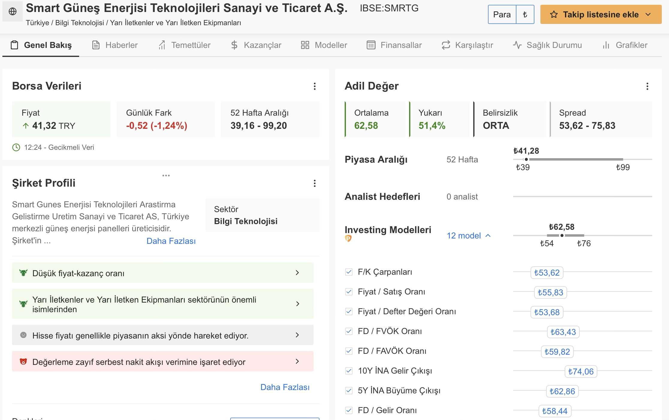Click the grid icon on Modeller tab
669x420 pixels.
coord(305,45)
